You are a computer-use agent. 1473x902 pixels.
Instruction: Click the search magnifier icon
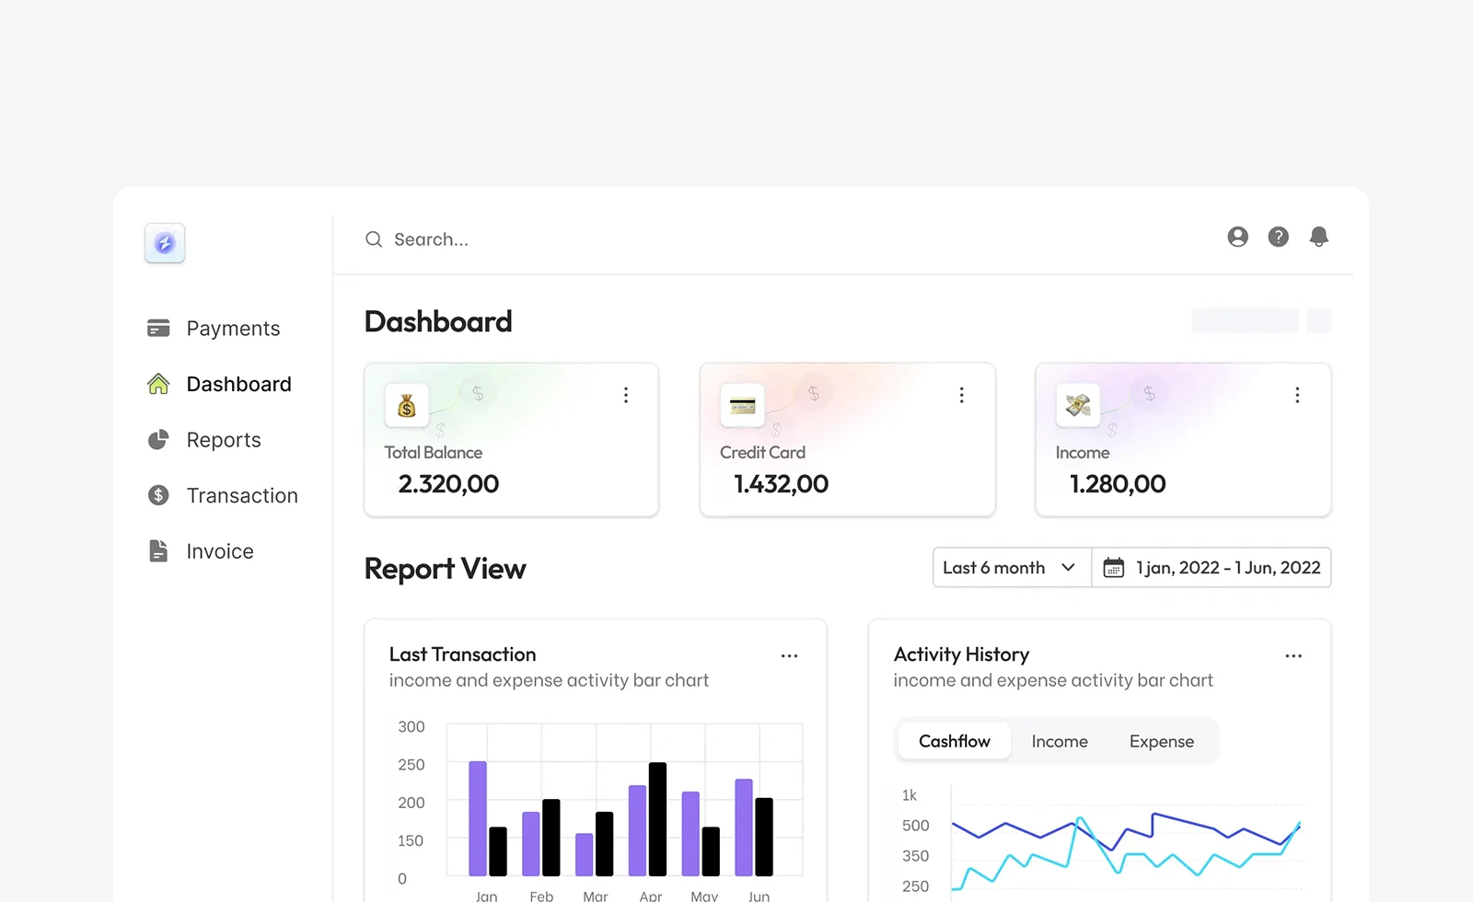[x=374, y=239]
